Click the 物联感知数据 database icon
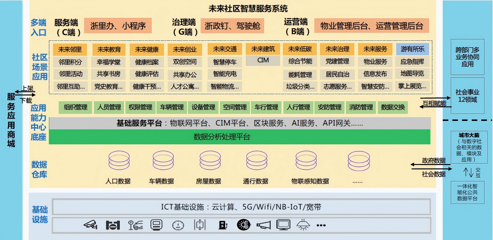This screenshot has width=493, height=240. pyautogui.click(x=306, y=160)
